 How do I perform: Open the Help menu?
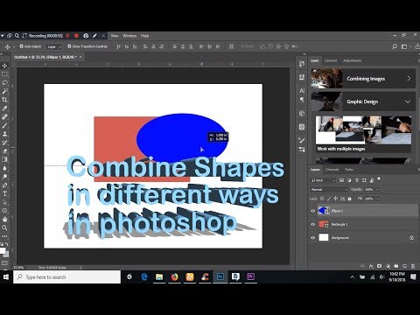pyautogui.click(x=144, y=36)
